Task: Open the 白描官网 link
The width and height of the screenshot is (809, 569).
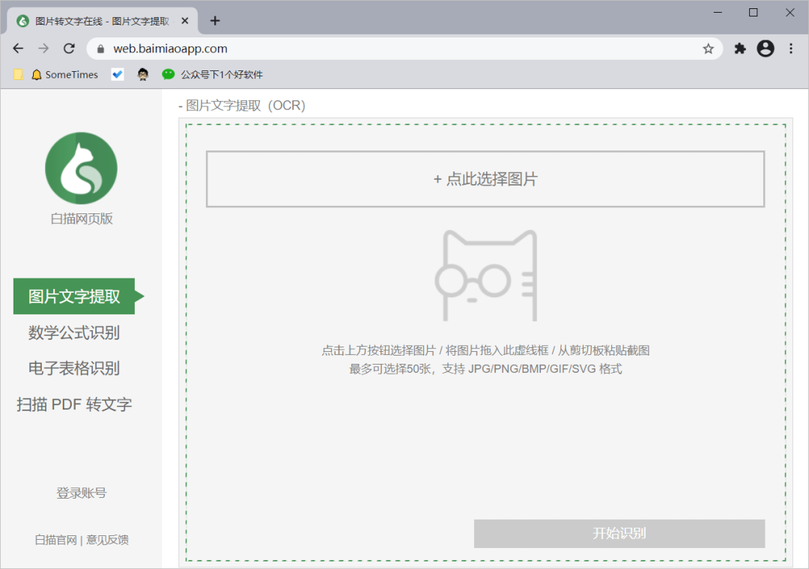Action: (55, 540)
